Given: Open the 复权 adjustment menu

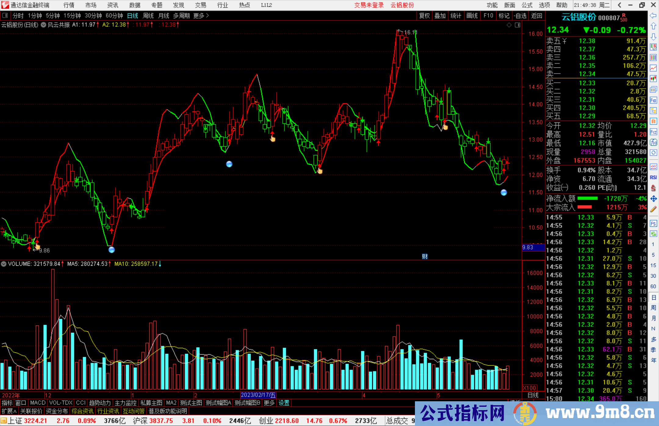Looking at the screenshot, I should 424,16.
